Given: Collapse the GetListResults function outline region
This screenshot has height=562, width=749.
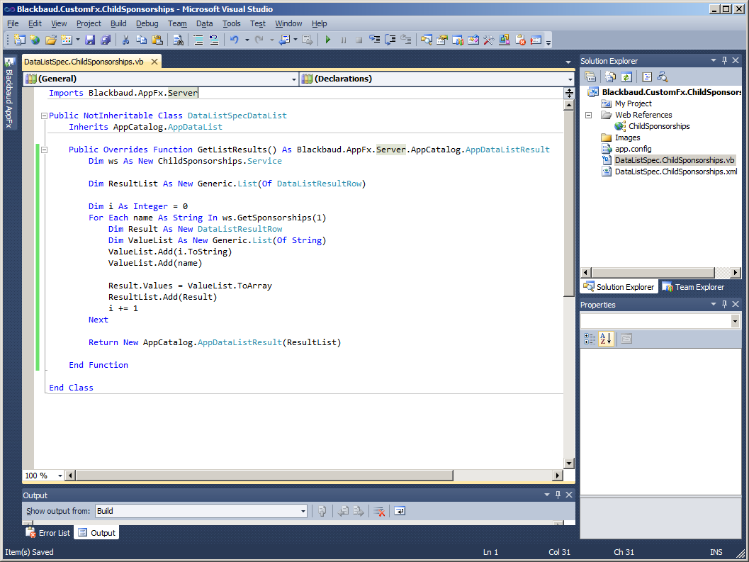Looking at the screenshot, I should point(44,150).
